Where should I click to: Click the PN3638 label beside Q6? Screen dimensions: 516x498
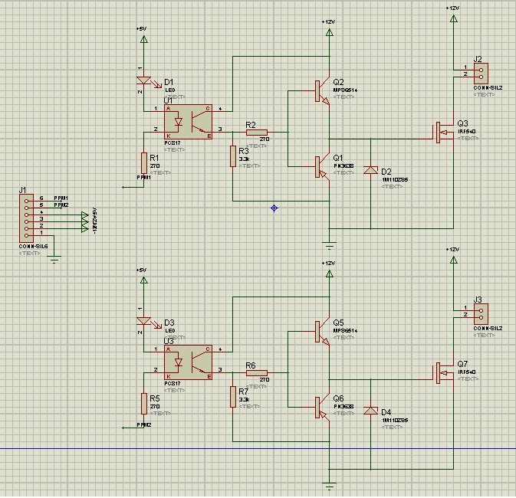point(344,406)
